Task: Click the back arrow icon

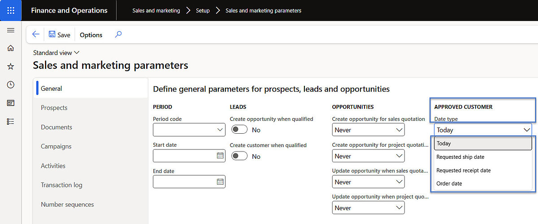Action: pos(36,34)
